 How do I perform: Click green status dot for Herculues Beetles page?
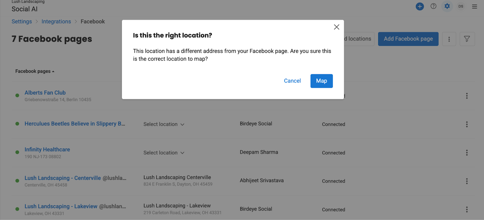coord(17,124)
